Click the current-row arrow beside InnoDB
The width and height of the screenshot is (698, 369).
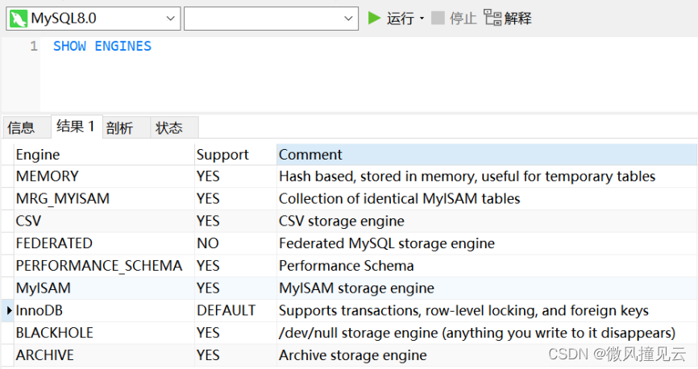(8, 311)
